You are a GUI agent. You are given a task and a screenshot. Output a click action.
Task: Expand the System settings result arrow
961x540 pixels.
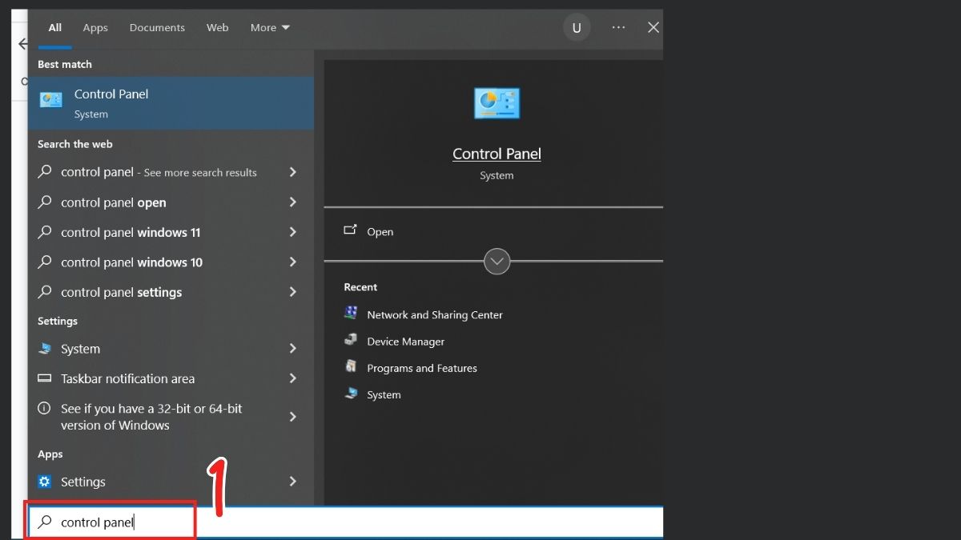292,349
